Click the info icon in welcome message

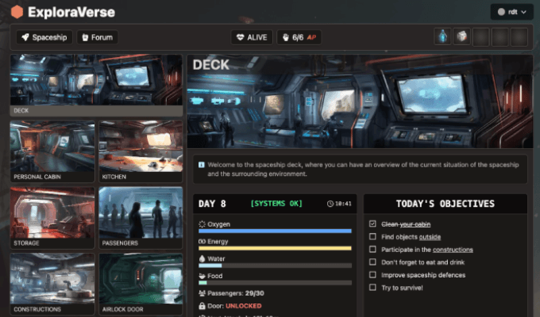click(x=202, y=165)
